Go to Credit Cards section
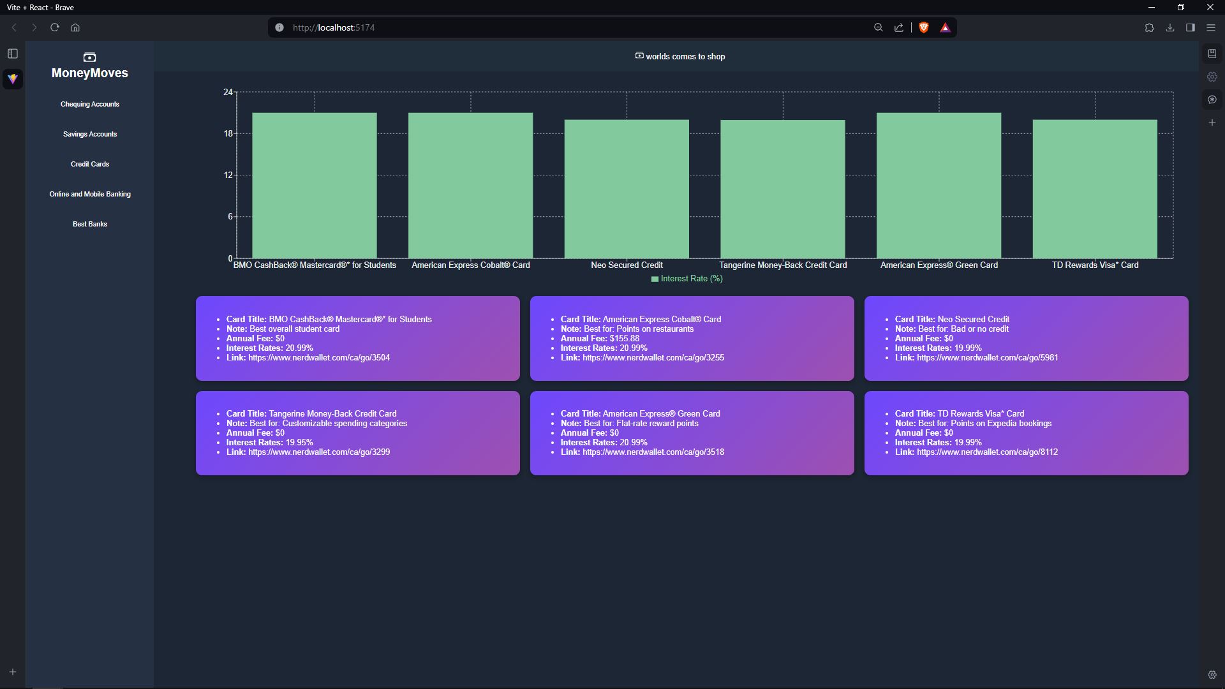Image resolution: width=1225 pixels, height=689 pixels. tap(90, 164)
